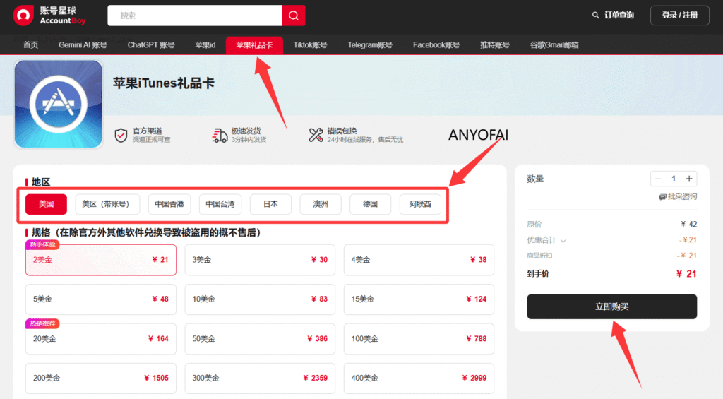Open 谷歌Gmail邮箱 navigation tab
This screenshot has height=399, width=723.
coord(554,45)
